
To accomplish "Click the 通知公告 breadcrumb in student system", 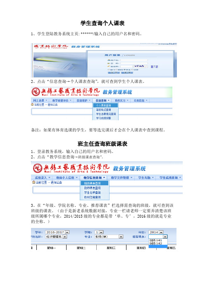I will click(53, 105).
